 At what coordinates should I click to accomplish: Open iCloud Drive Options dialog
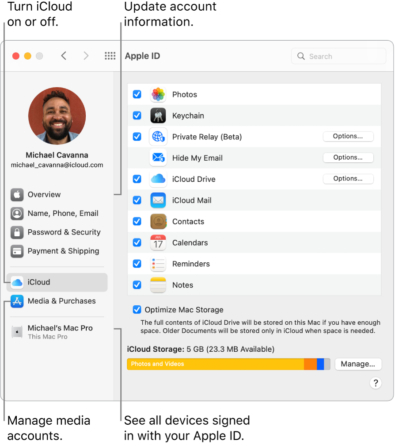348,179
